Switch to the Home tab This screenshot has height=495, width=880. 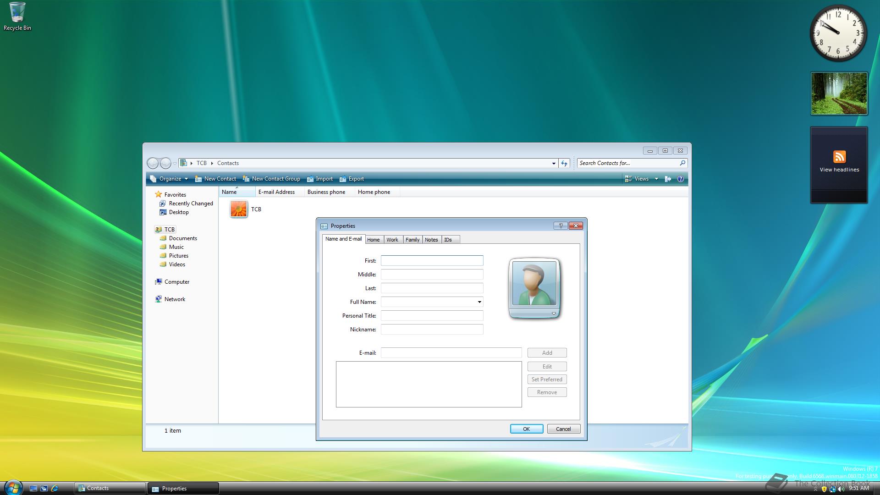374,240
